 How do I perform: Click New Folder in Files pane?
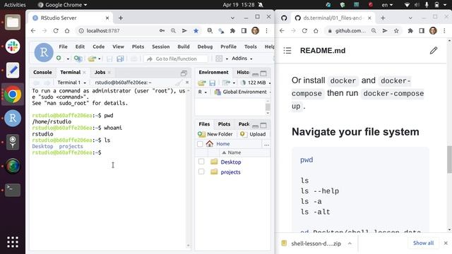coord(215,134)
